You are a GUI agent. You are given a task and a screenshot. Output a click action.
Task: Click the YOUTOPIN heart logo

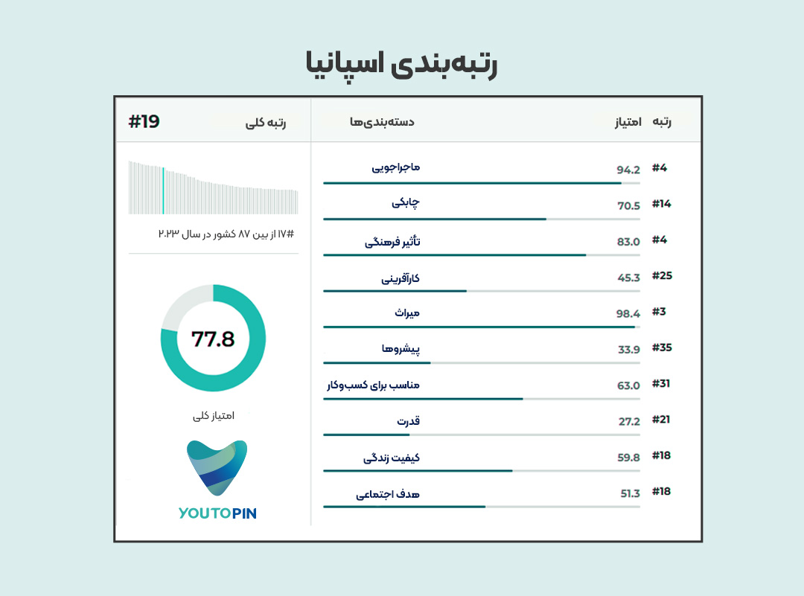click(x=217, y=468)
